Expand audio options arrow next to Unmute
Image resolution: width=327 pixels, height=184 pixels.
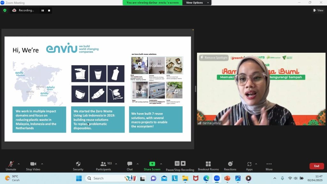[19, 164]
